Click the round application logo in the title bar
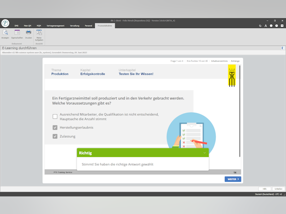This screenshot has height=214, width=286. 5,23
